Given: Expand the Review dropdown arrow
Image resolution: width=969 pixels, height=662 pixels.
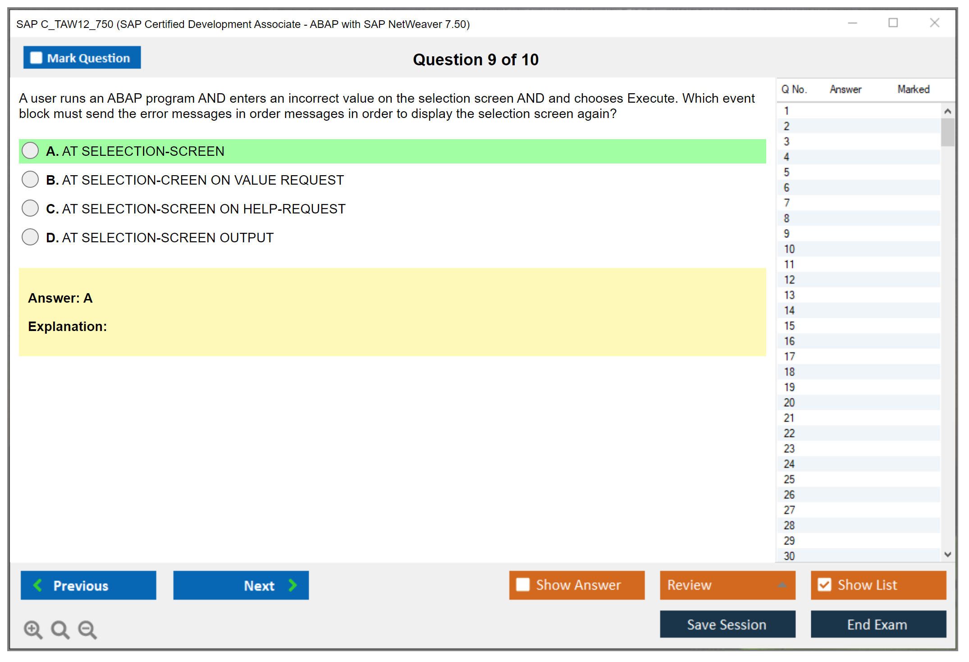Looking at the screenshot, I should tap(782, 585).
